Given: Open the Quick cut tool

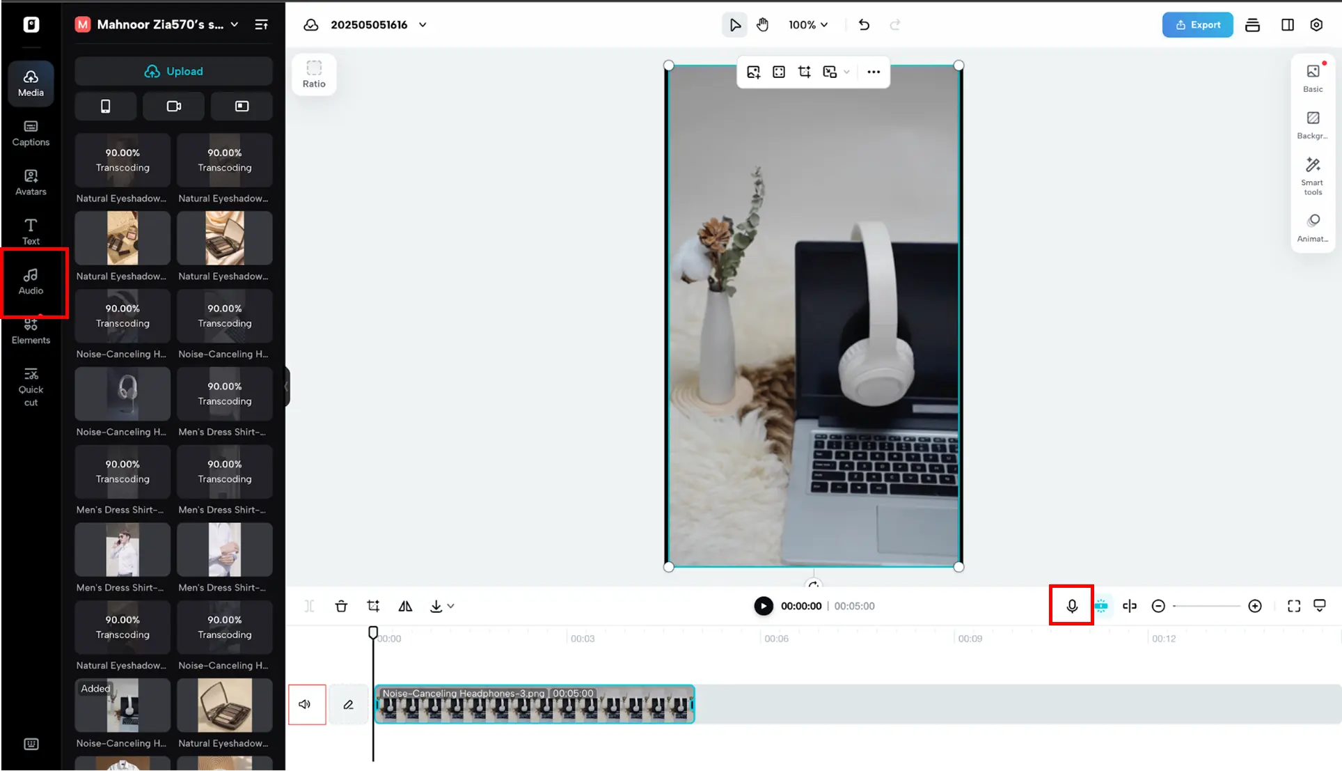Looking at the screenshot, I should pyautogui.click(x=31, y=387).
